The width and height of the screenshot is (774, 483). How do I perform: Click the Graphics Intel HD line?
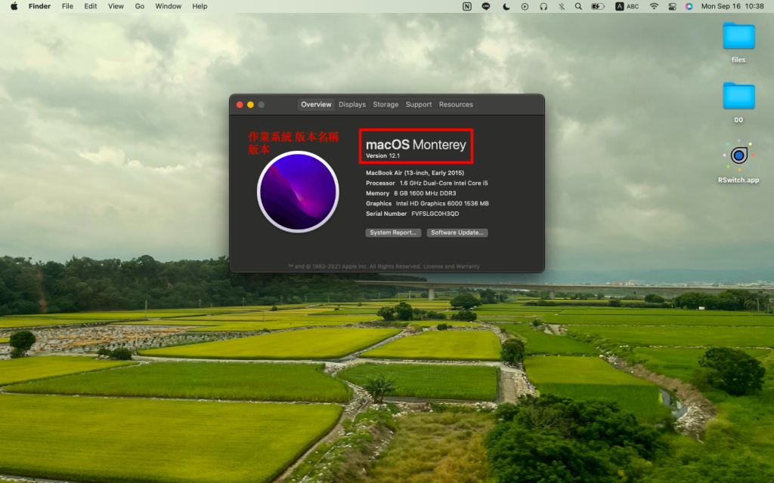(x=427, y=204)
